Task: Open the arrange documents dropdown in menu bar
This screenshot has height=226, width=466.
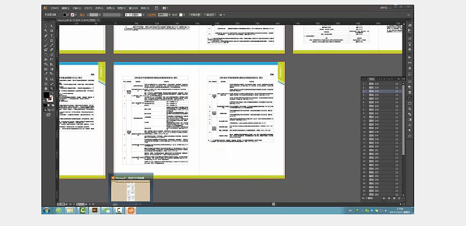Action: tap(165, 8)
